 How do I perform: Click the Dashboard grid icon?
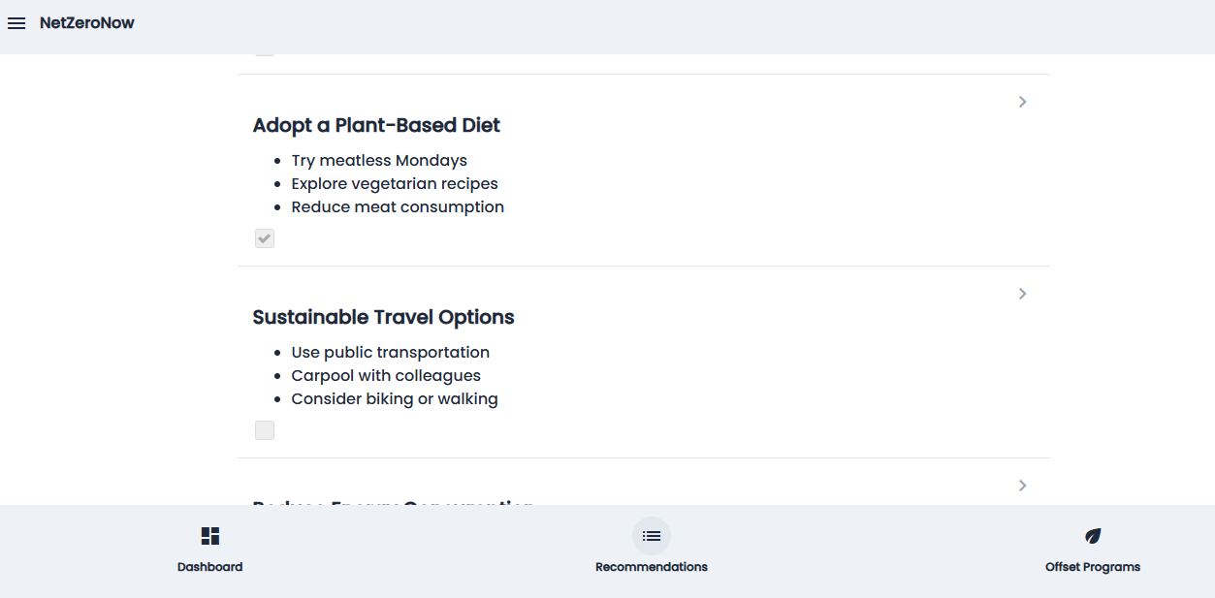[210, 536]
